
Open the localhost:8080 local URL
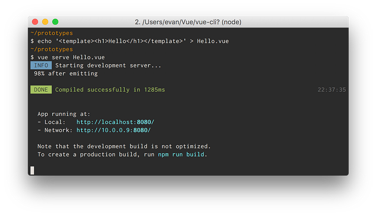click(115, 122)
